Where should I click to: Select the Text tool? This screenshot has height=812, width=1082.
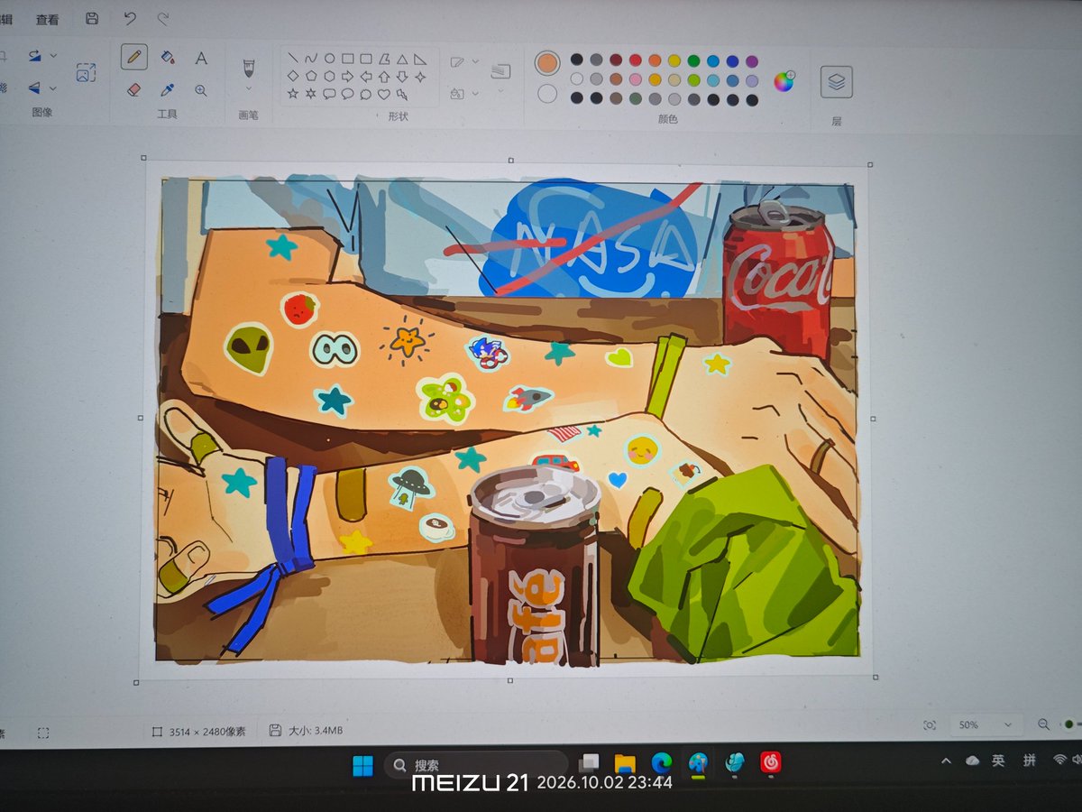(201, 58)
